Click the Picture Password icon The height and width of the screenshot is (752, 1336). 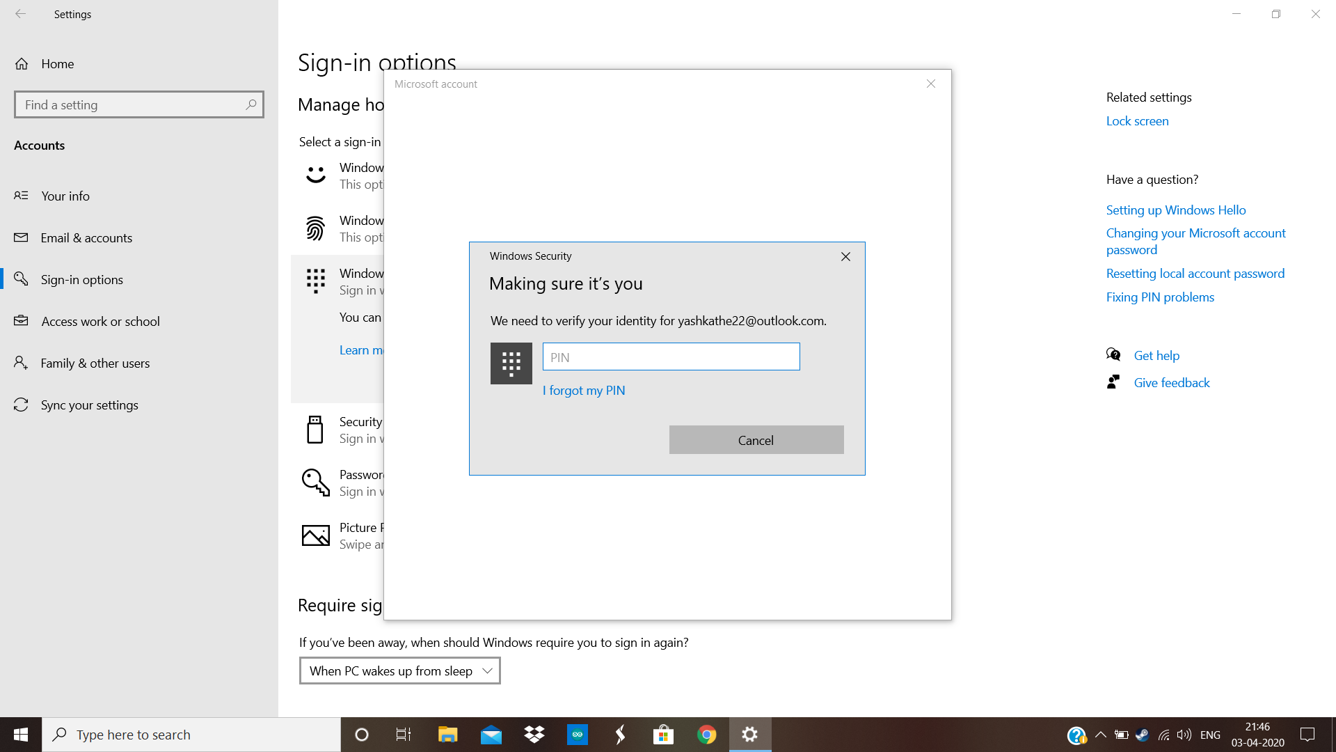pos(316,534)
